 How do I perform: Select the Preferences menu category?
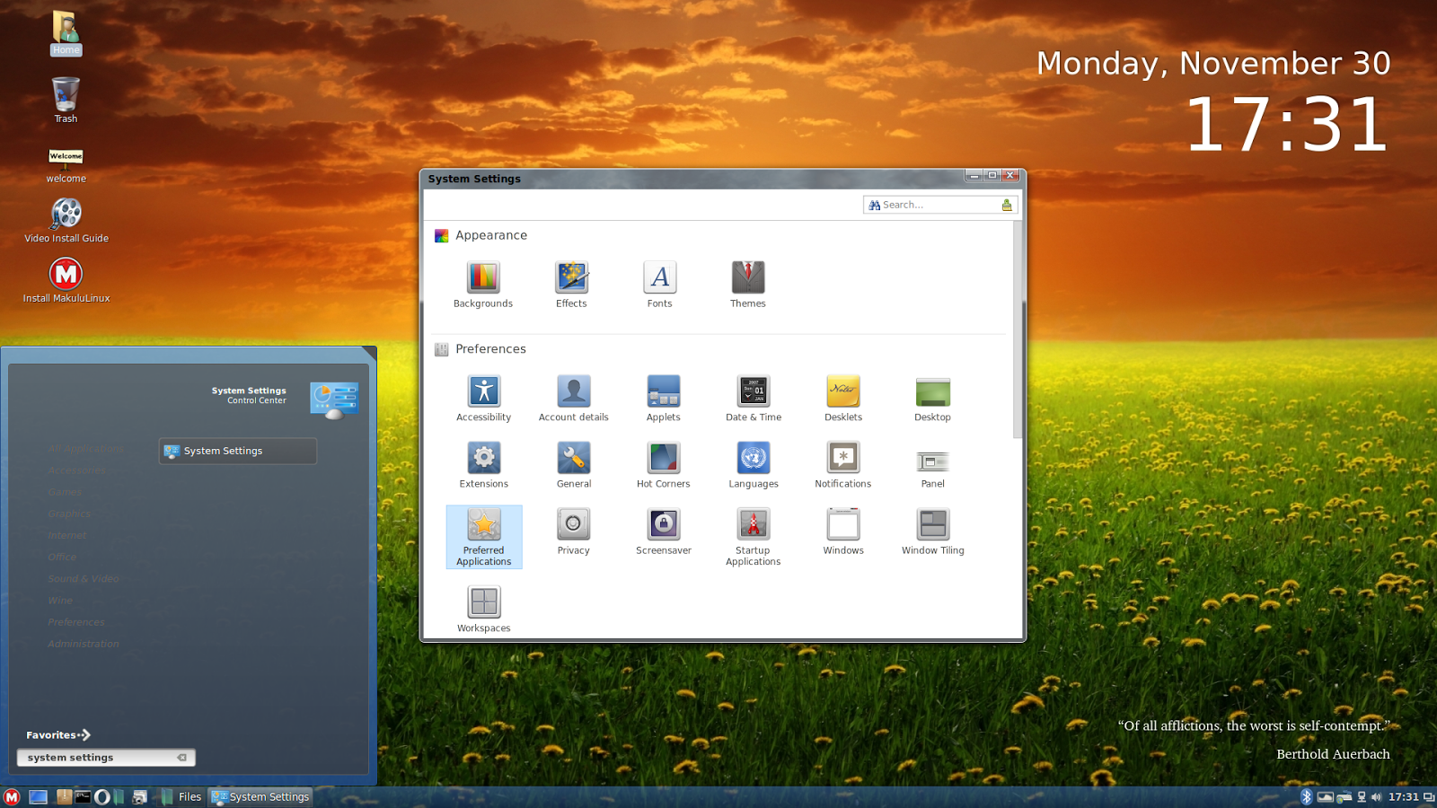76,622
